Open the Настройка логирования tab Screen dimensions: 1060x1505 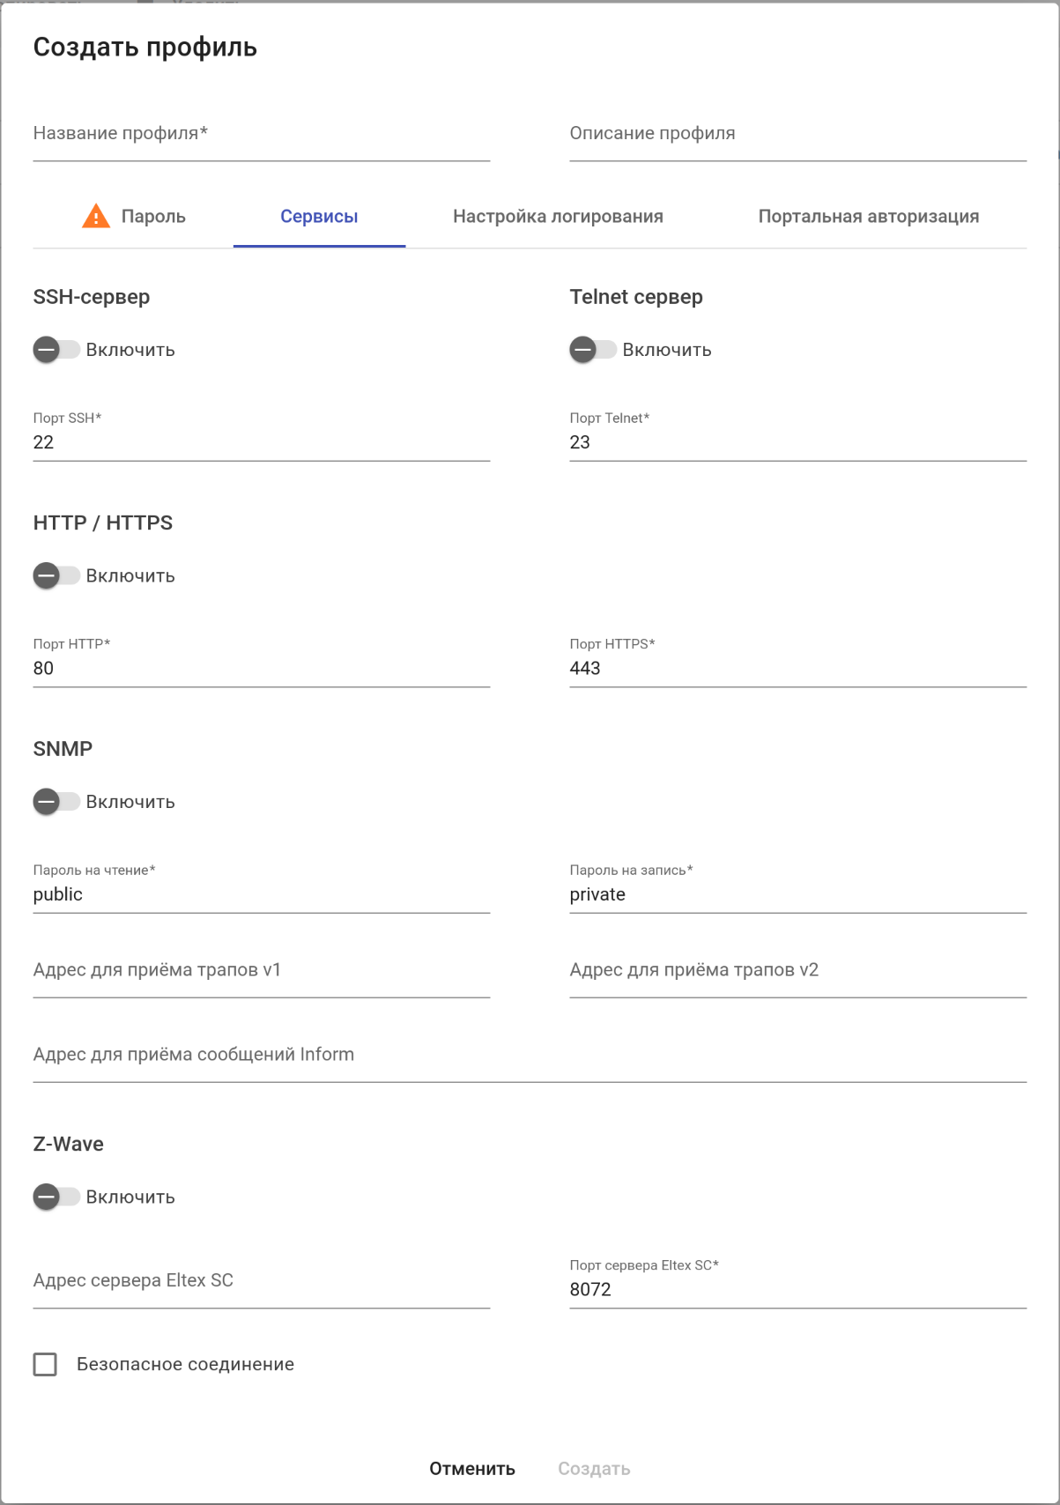click(558, 217)
